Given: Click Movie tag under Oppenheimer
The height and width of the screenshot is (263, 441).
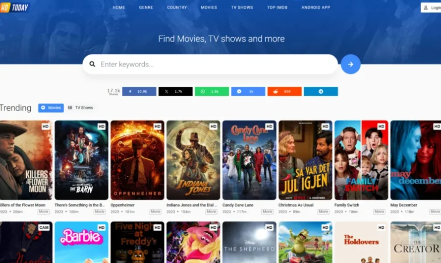Looking at the screenshot, I should (x=156, y=212).
